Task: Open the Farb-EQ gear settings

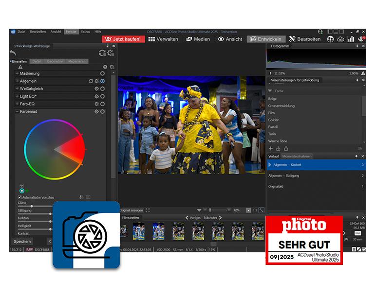Action: click(96, 104)
